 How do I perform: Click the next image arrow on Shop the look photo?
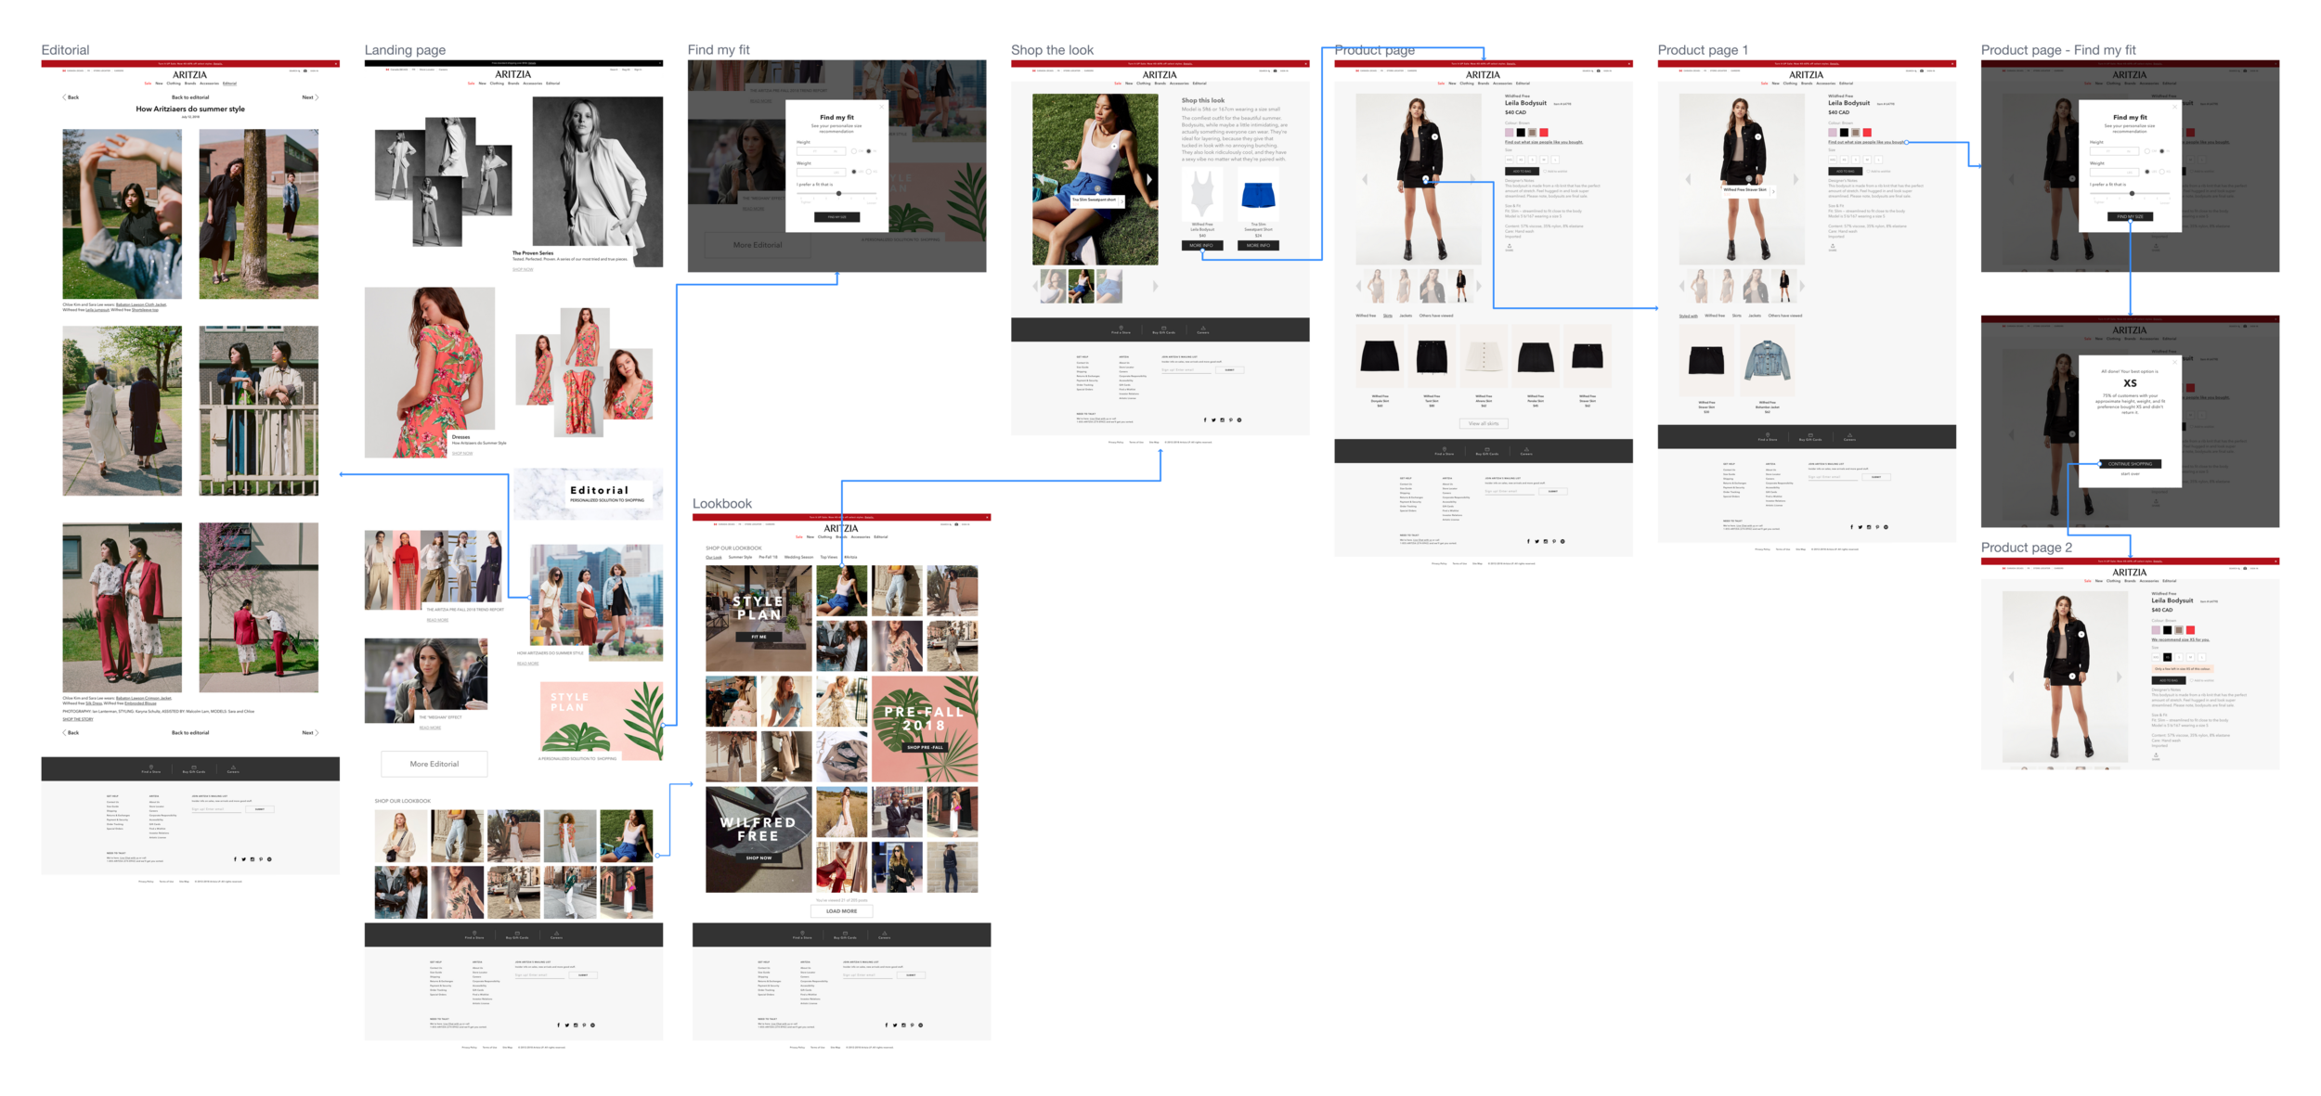(x=1149, y=179)
